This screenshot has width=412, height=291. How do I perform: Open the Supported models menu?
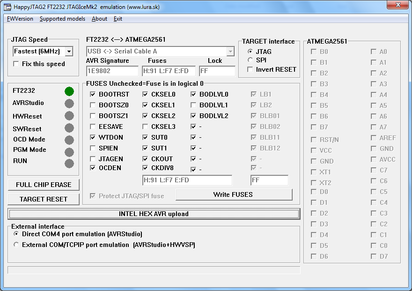pyautogui.click(x=62, y=19)
